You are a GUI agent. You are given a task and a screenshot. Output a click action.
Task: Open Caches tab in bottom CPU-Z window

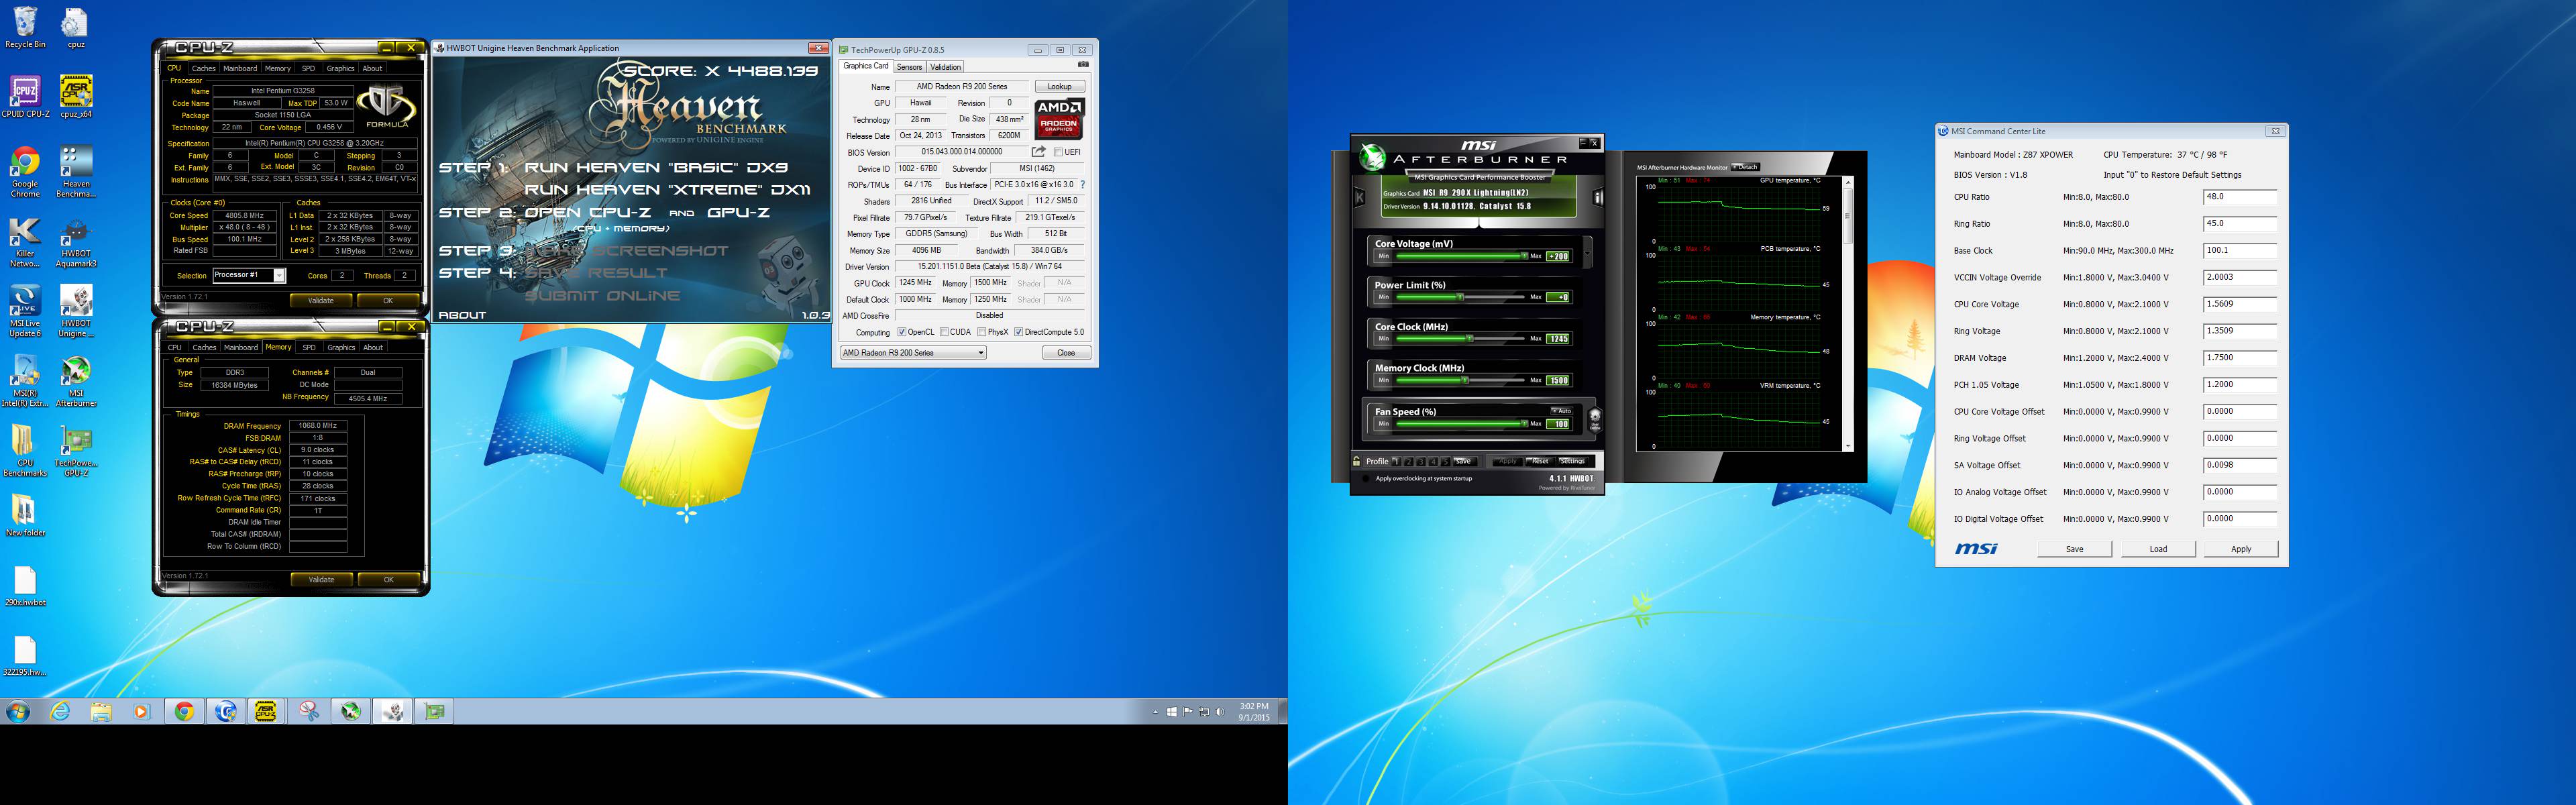click(204, 347)
